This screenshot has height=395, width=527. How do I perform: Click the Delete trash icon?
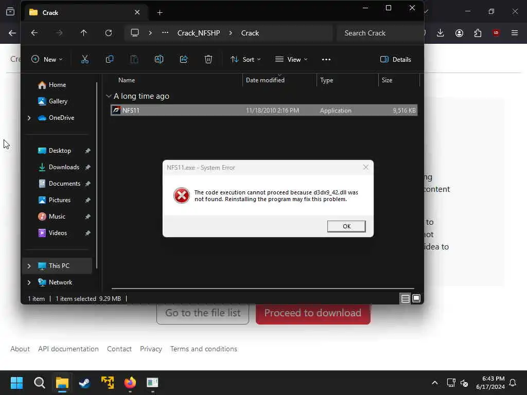[208, 60]
